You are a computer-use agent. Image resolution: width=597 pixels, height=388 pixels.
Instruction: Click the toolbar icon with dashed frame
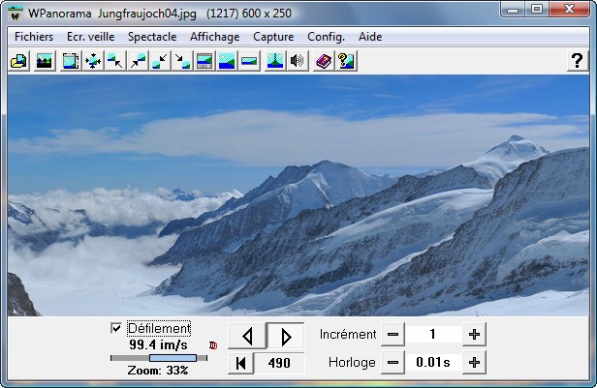pos(71,61)
